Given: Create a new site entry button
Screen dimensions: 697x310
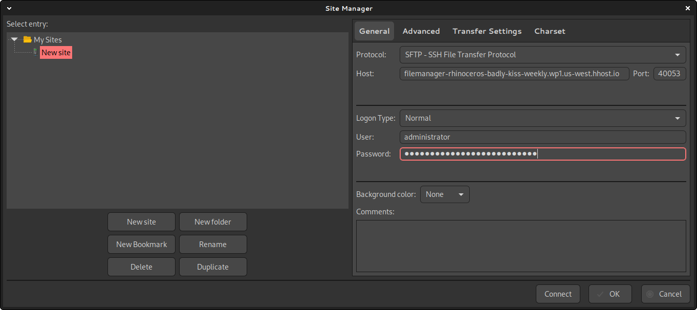Looking at the screenshot, I should click(141, 222).
